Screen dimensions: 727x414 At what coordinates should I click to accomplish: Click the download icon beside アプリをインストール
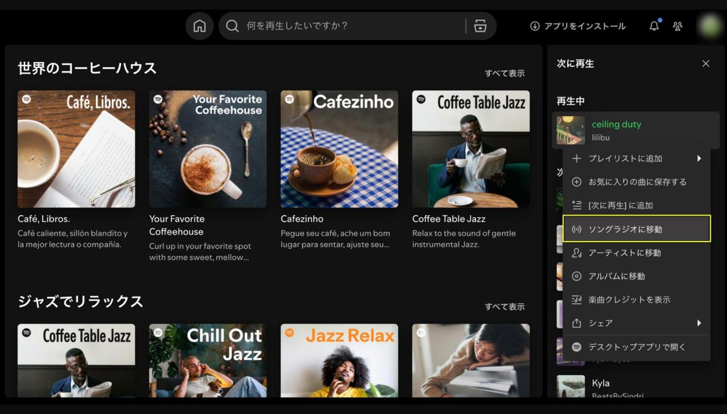tap(535, 26)
